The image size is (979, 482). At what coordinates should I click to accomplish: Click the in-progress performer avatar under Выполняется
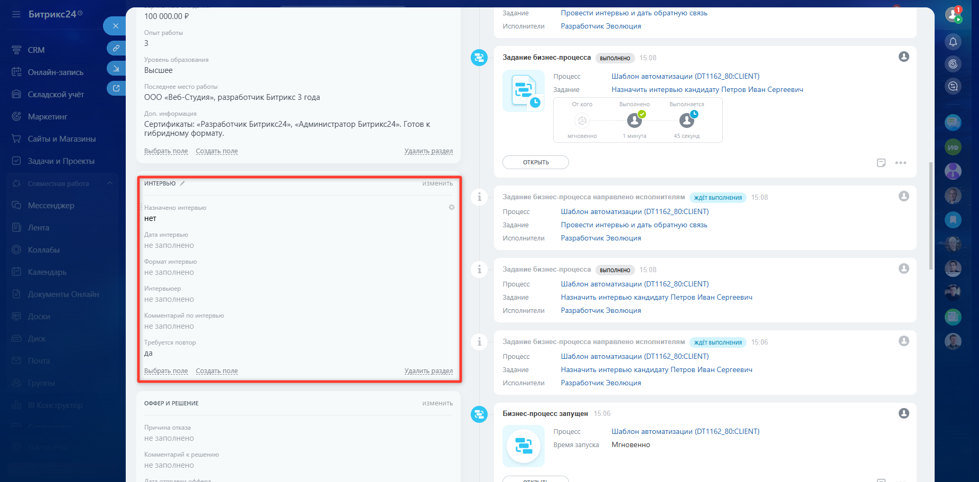[x=687, y=121]
